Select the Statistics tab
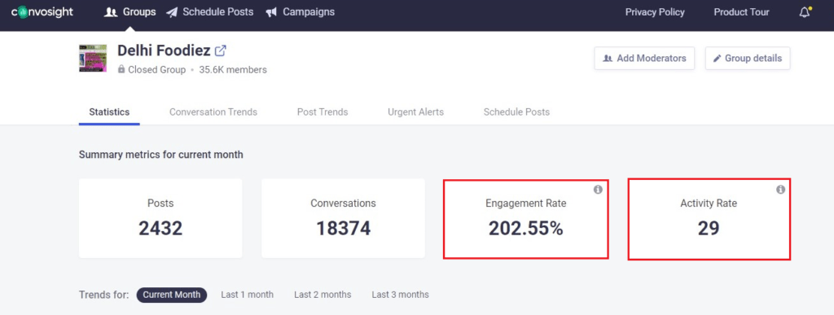 [109, 112]
